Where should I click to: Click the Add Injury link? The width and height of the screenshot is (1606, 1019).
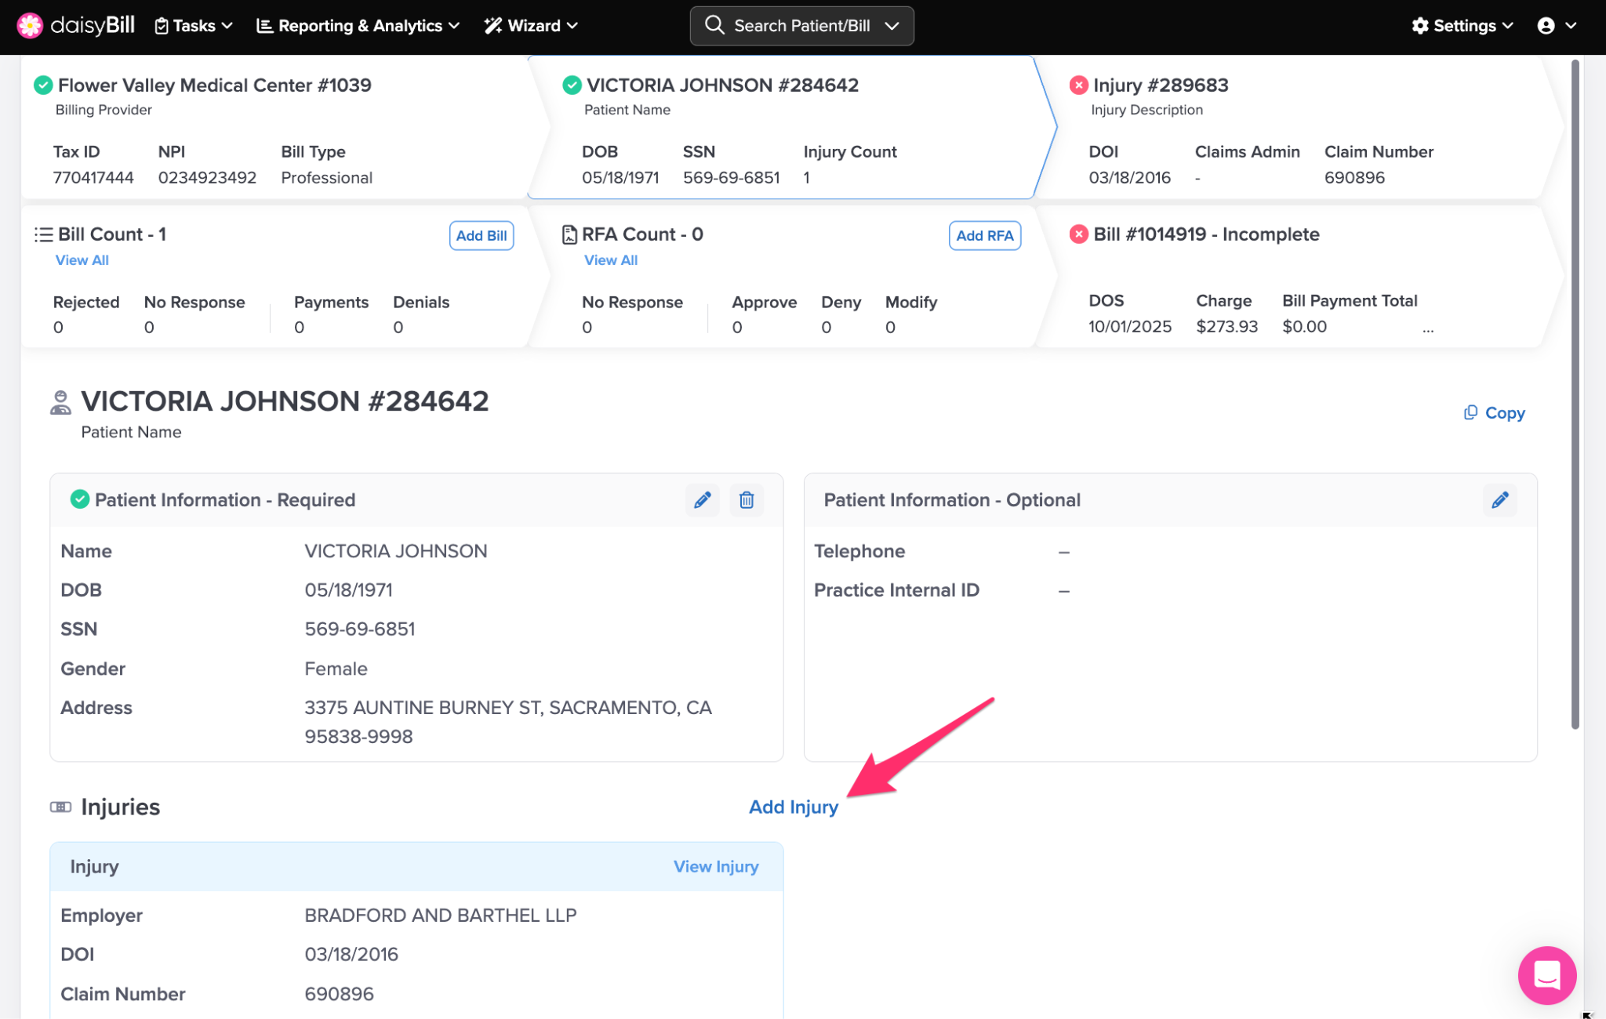[793, 807]
